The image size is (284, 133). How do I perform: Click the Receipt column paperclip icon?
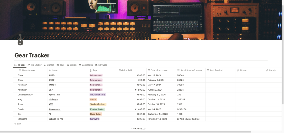tap(267, 70)
